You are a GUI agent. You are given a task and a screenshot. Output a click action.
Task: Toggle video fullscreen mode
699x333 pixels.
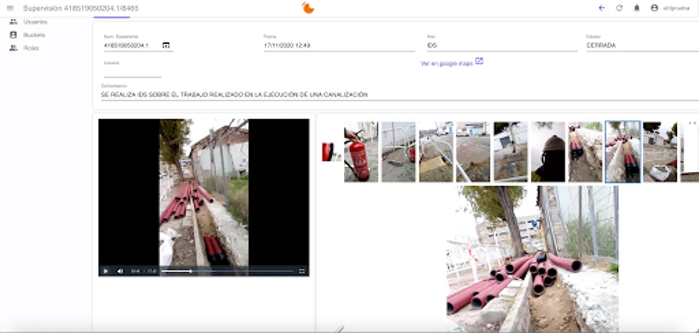coord(302,271)
